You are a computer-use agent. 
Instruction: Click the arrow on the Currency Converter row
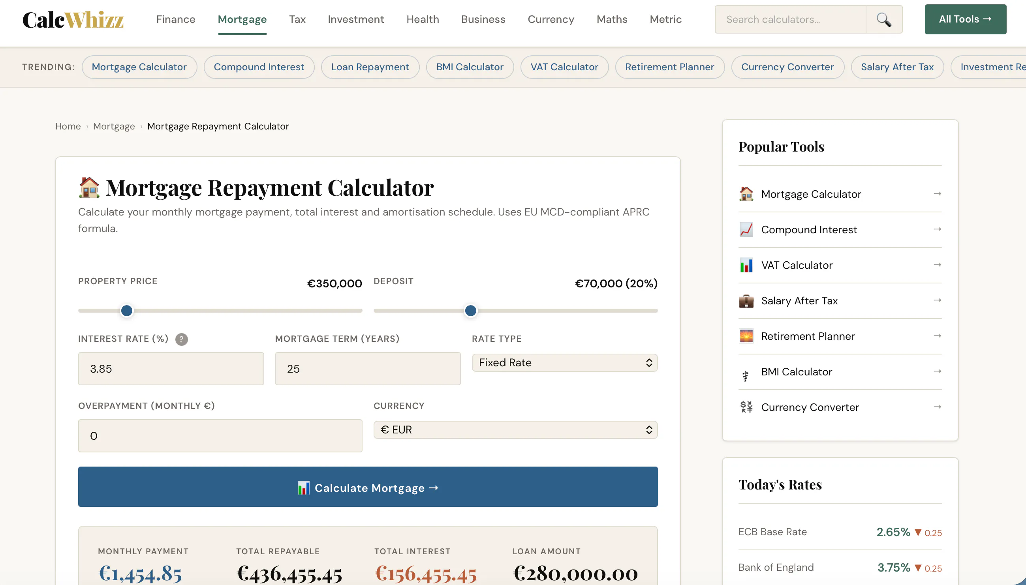pyautogui.click(x=937, y=407)
